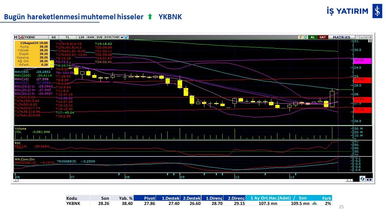Click the green refresh icon
386x217 pixels.
305,37
